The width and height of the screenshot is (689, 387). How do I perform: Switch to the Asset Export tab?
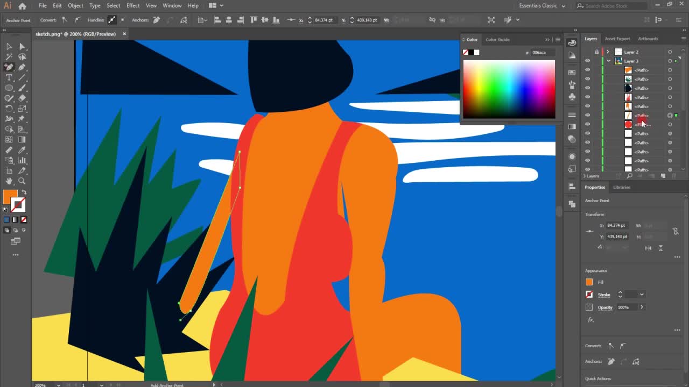pyautogui.click(x=617, y=39)
